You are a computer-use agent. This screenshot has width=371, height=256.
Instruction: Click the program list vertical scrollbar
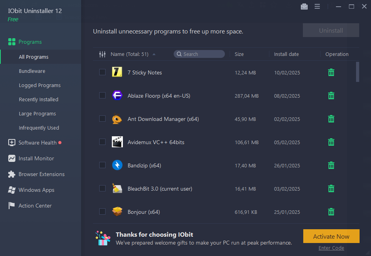(x=358, y=72)
